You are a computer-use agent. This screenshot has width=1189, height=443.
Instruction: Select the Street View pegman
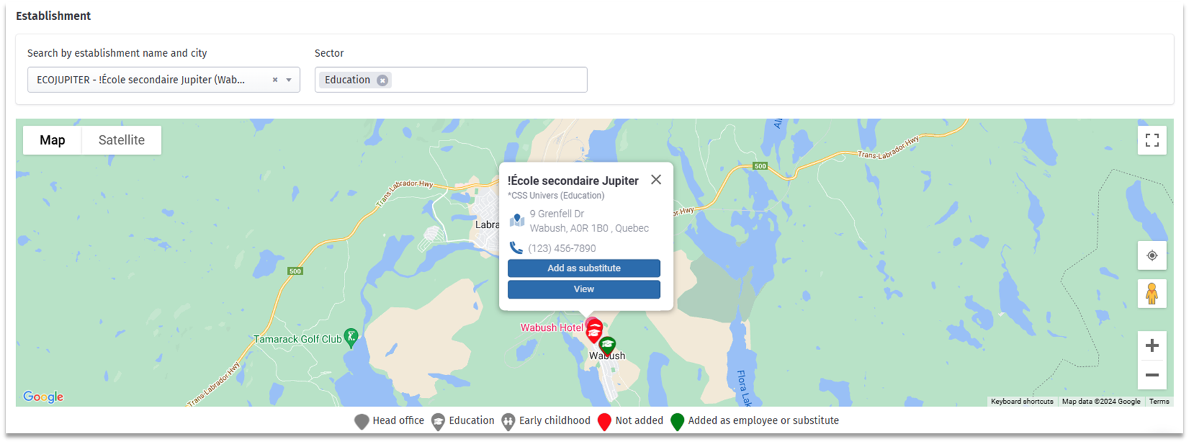point(1152,294)
